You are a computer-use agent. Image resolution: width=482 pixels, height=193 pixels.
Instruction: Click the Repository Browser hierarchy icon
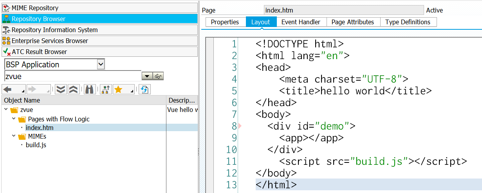[6, 19]
